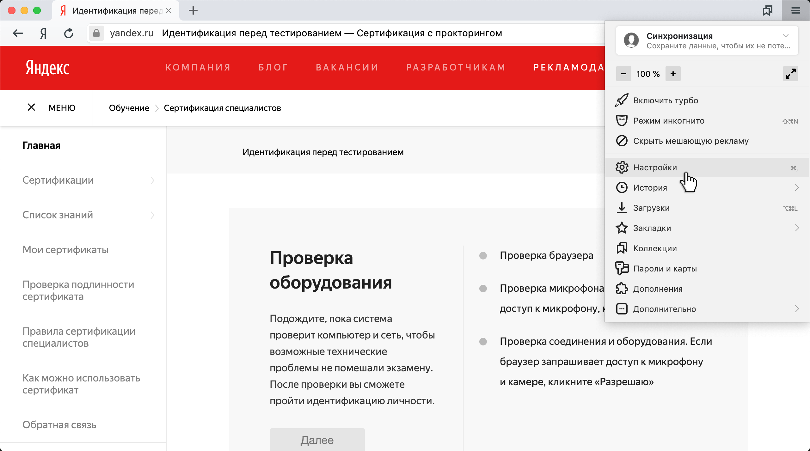Click the Пароли и карты icon

tap(622, 268)
